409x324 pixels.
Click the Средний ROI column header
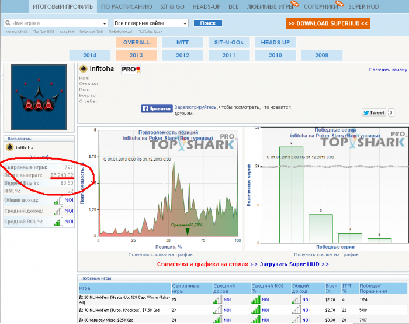tap(271, 288)
